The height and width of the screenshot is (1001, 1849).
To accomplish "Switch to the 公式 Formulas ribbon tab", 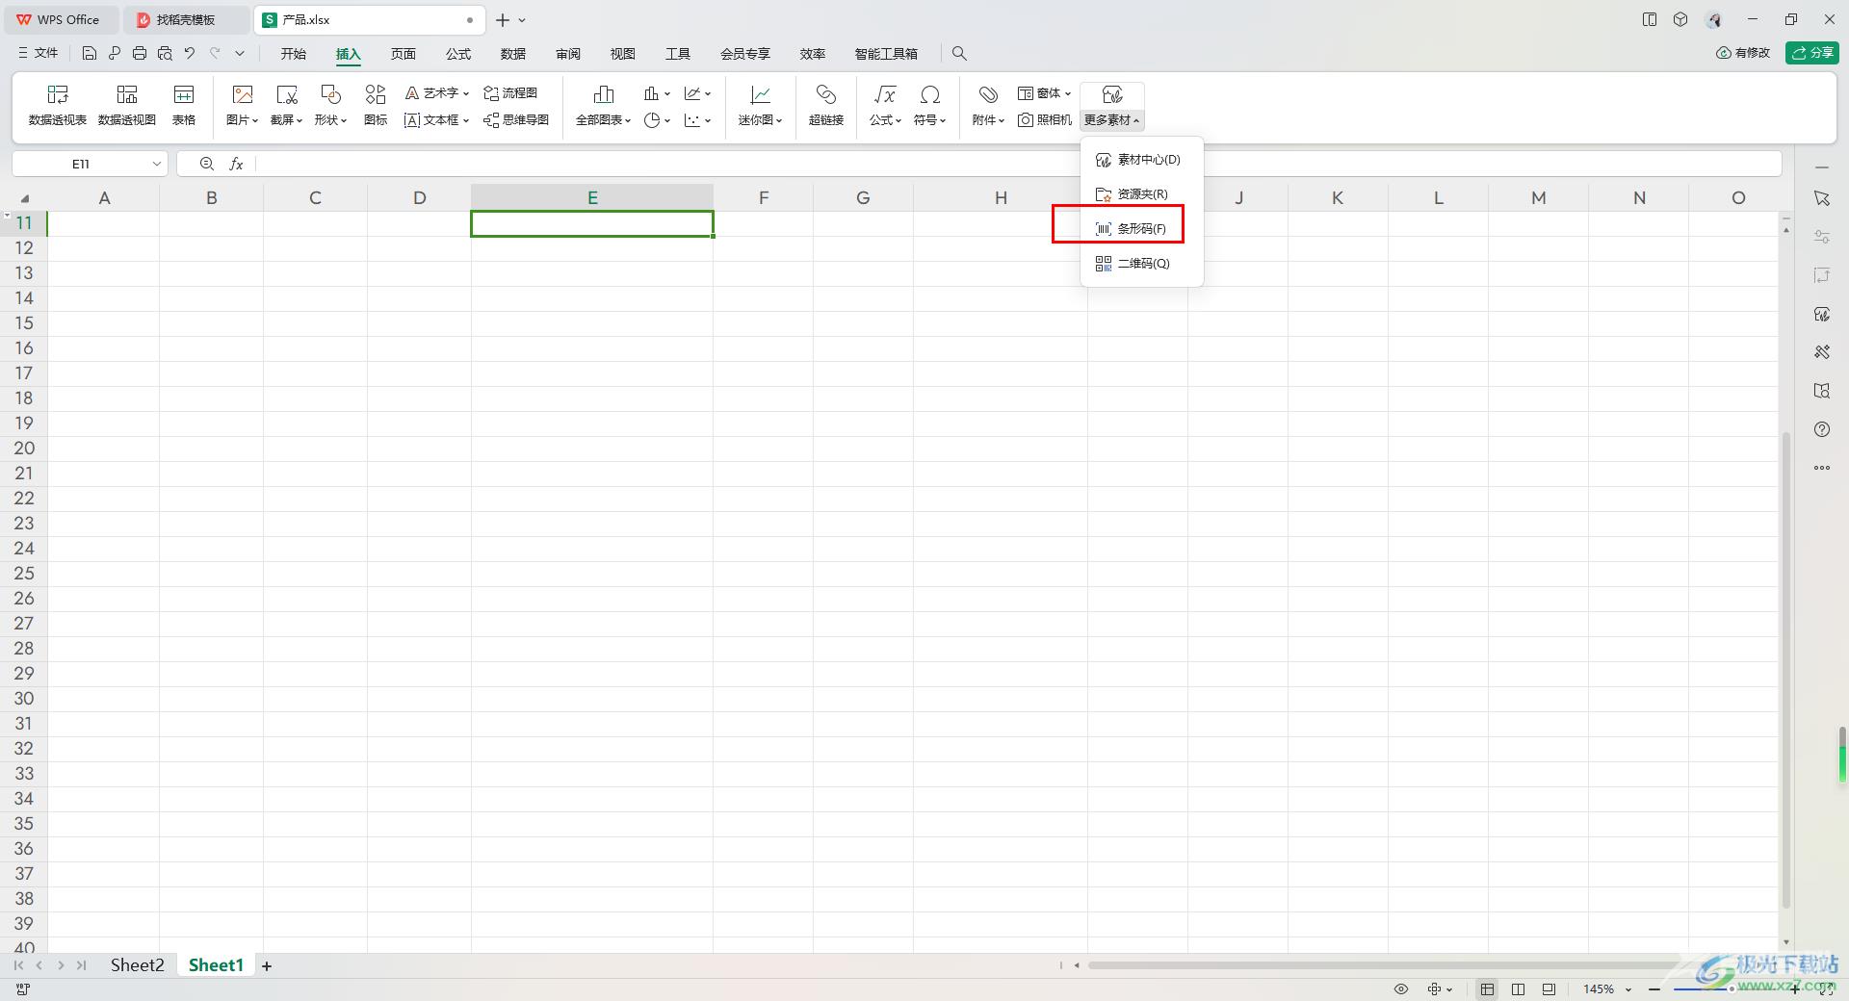I will point(458,54).
